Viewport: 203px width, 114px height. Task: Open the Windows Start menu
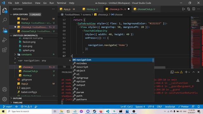pos(3,111)
